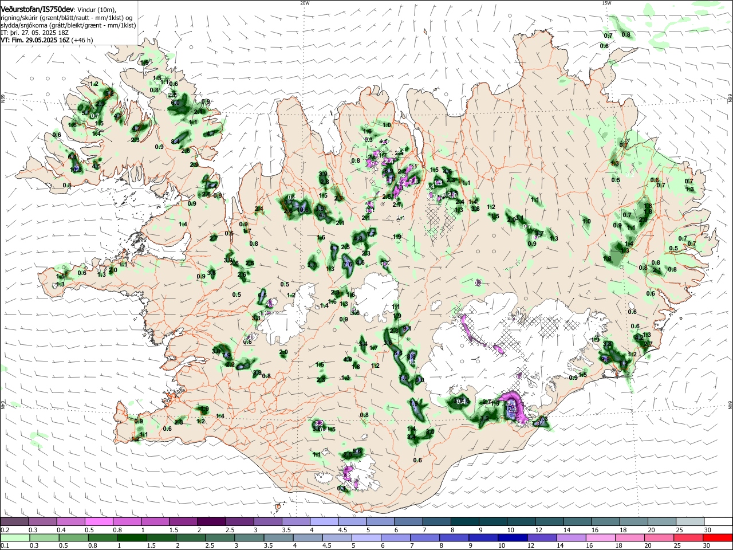Click the 'VT: Fim. 29.05.2025 16Z (+46 h)' line
This screenshot has width=733, height=550.
click(47, 40)
